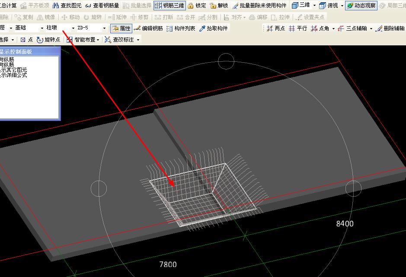
Task: Click 拾取构件 eyedropper tool
Action: pos(213,28)
